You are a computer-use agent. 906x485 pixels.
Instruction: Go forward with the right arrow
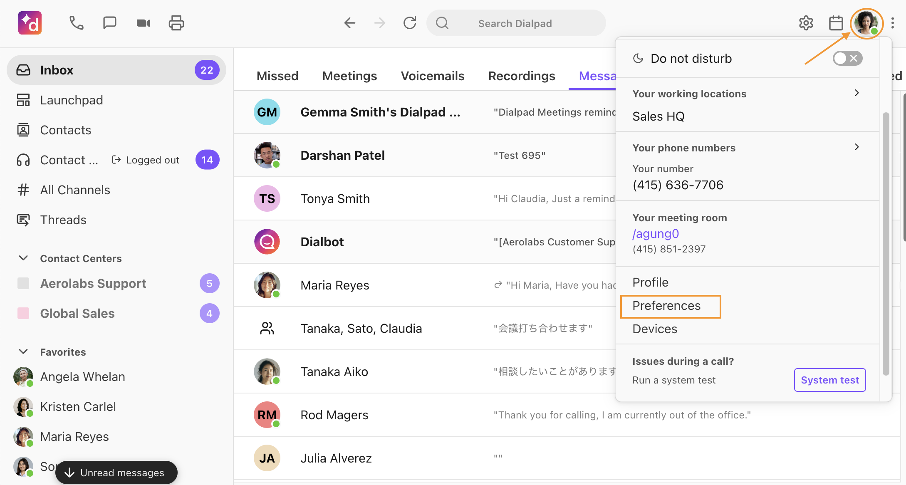pyautogui.click(x=380, y=23)
